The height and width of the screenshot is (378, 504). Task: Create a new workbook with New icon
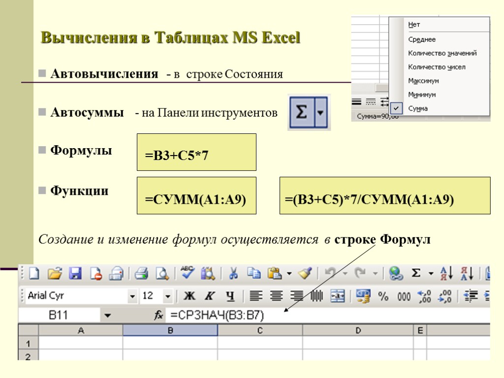[x=34, y=274]
